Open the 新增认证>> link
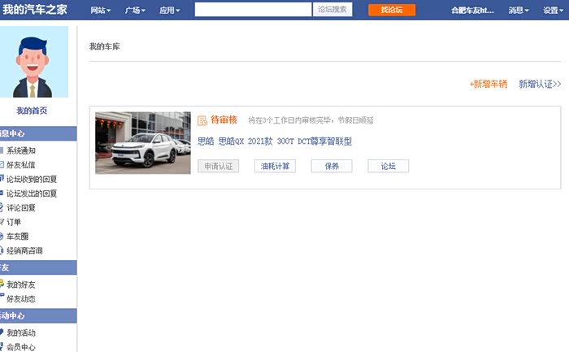This screenshot has height=352, width=569. tap(540, 84)
